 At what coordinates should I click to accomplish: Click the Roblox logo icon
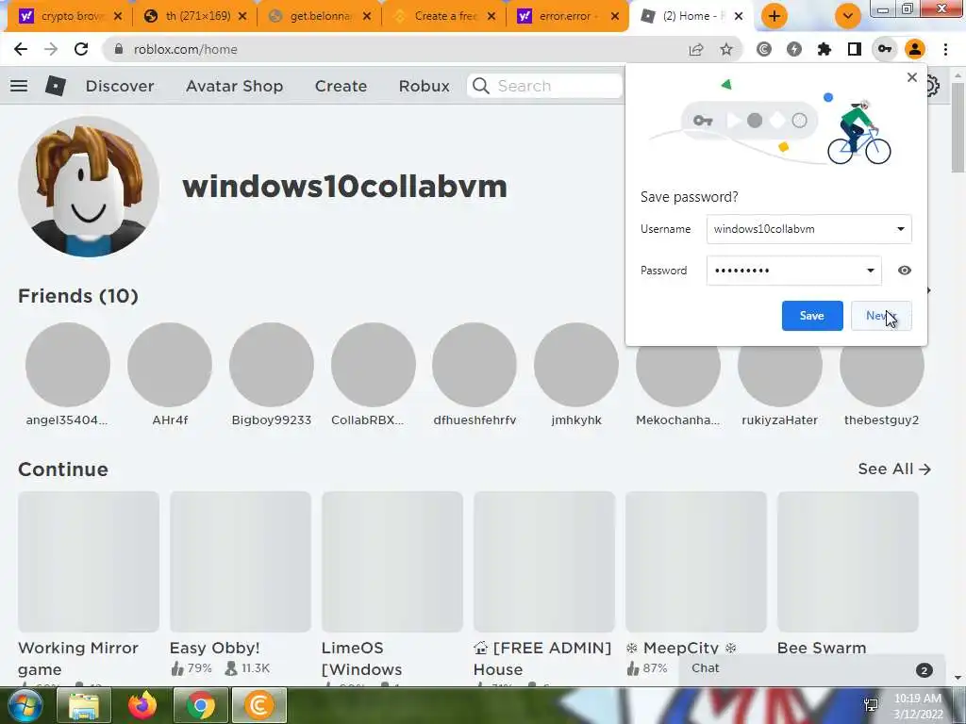(x=56, y=86)
